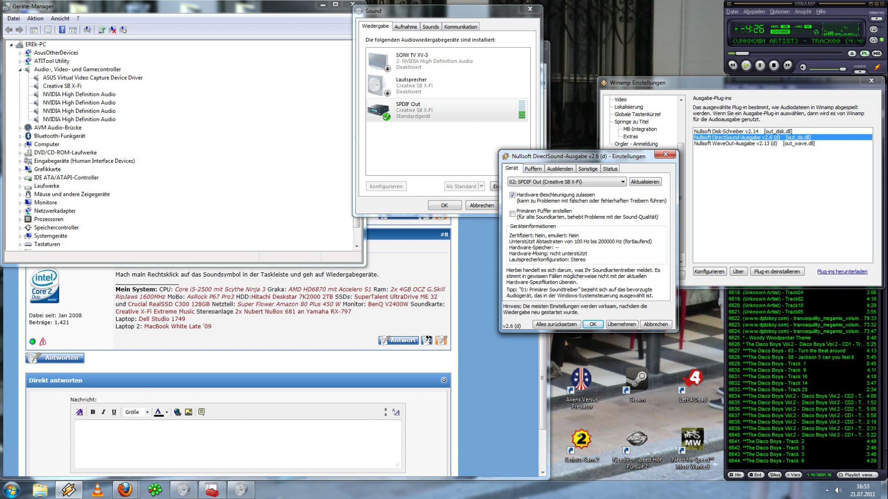The image size is (888, 499).
Task: Expand the Prozessoren node
Action: (x=20, y=219)
